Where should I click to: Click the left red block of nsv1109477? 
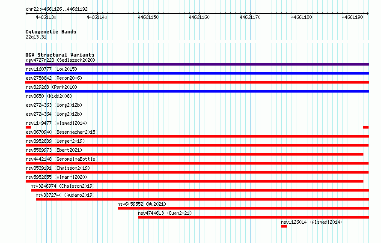(x=28, y=127)
